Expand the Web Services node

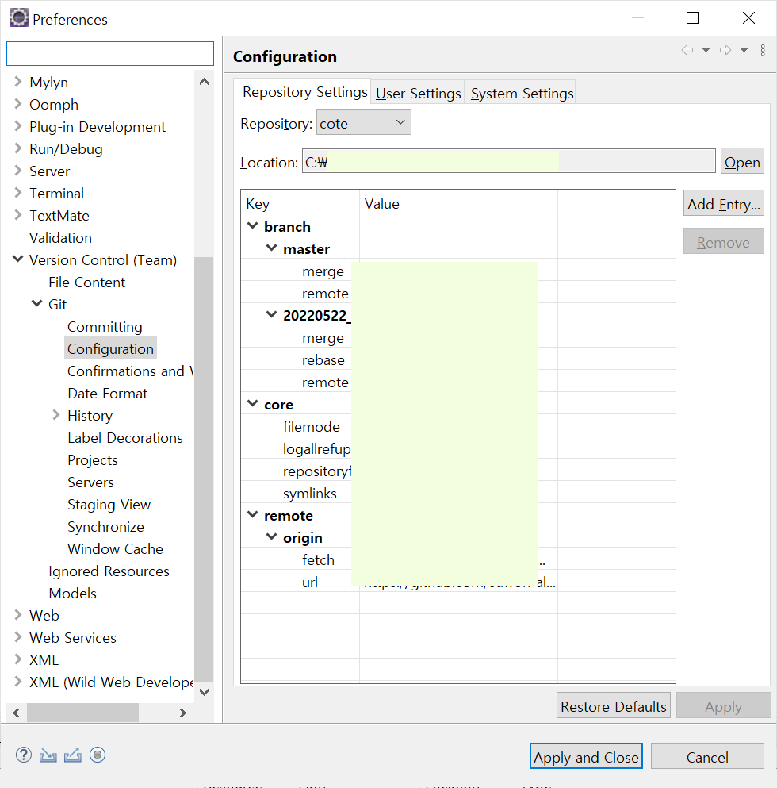[x=18, y=636]
